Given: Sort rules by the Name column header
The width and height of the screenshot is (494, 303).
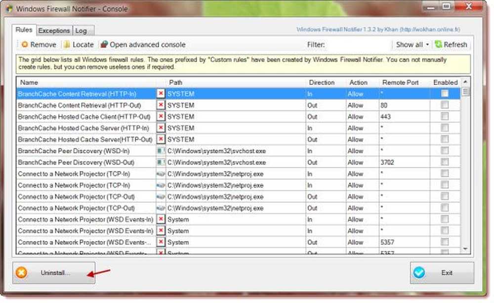Looking at the screenshot, I should 29,83.
